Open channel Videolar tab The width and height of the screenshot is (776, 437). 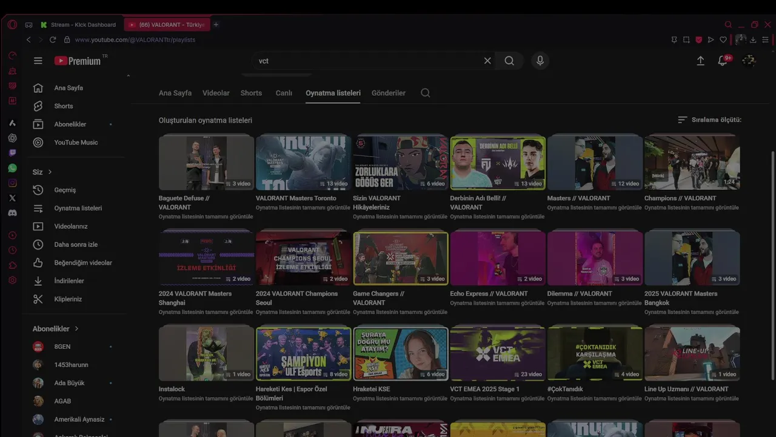point(216,93)
